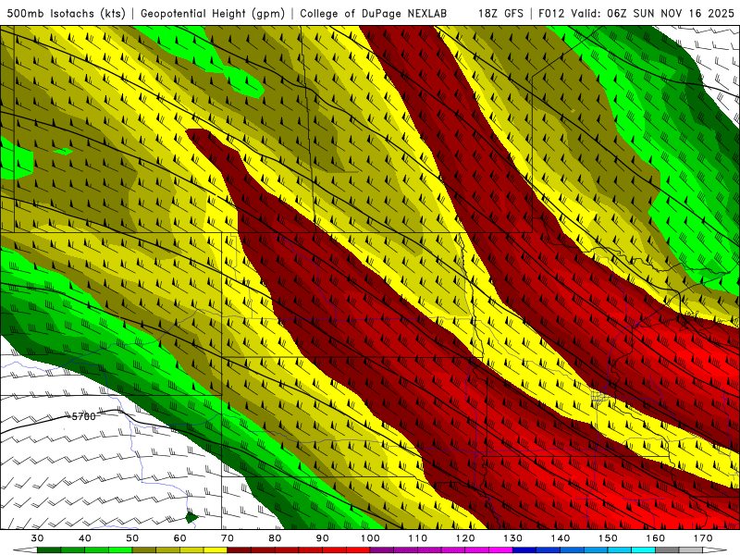Click the '18Z GFS' model run label

[x=500, y=13]
